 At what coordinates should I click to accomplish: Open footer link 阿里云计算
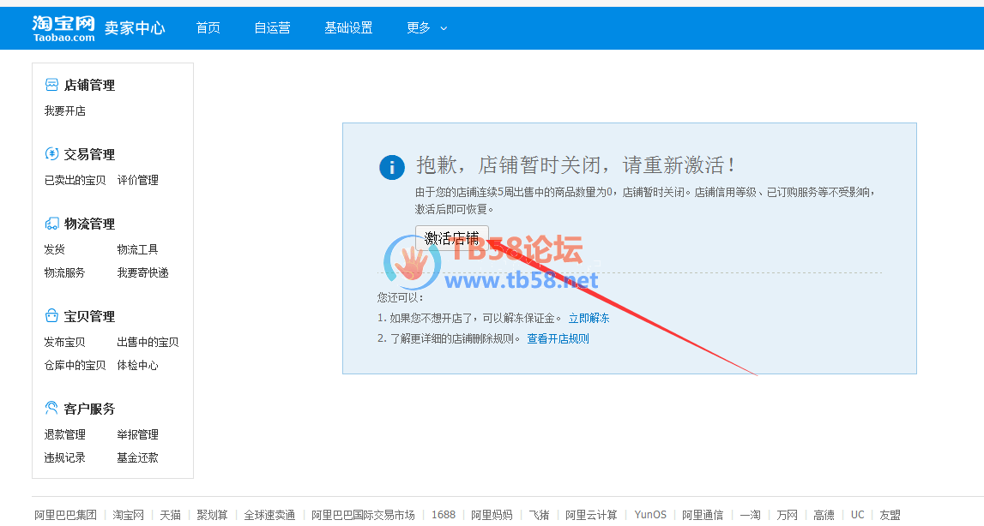click(591, 515)
